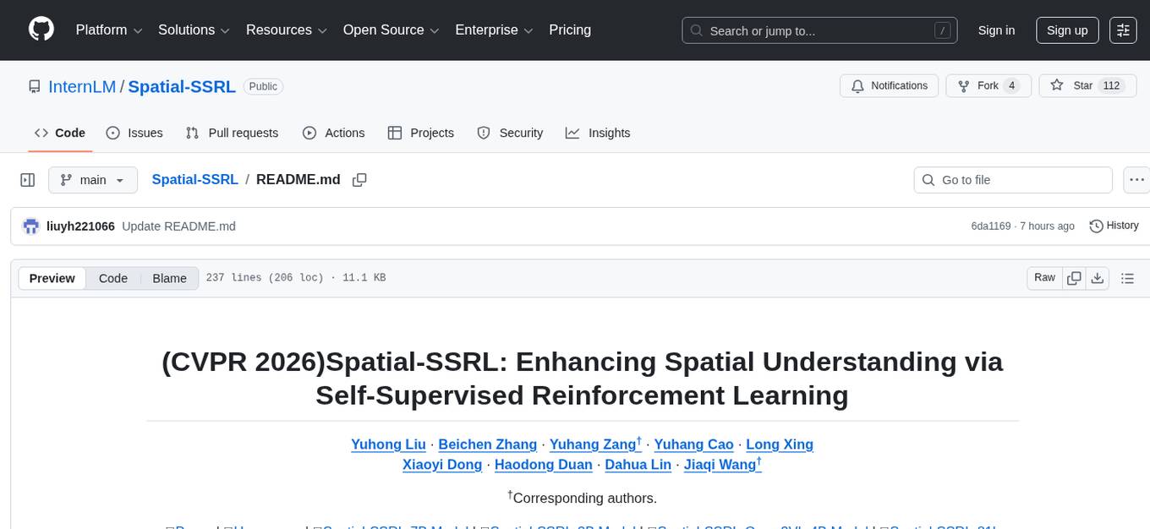
Task: Copy the README.md file path
Action: (x=359, y=180)
